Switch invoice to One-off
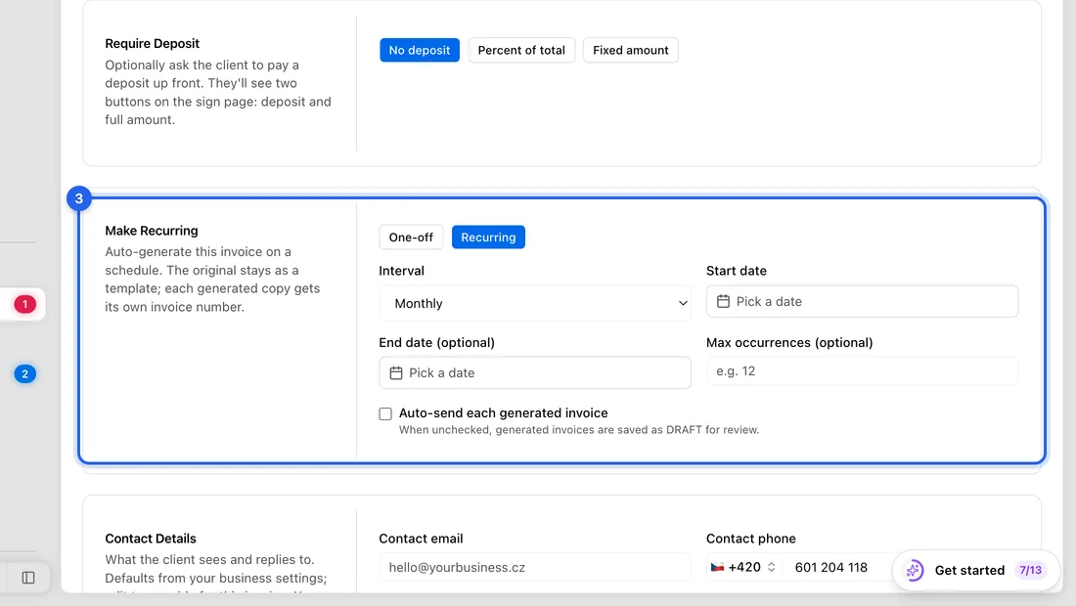The image size is (1076, 606). 411,238
